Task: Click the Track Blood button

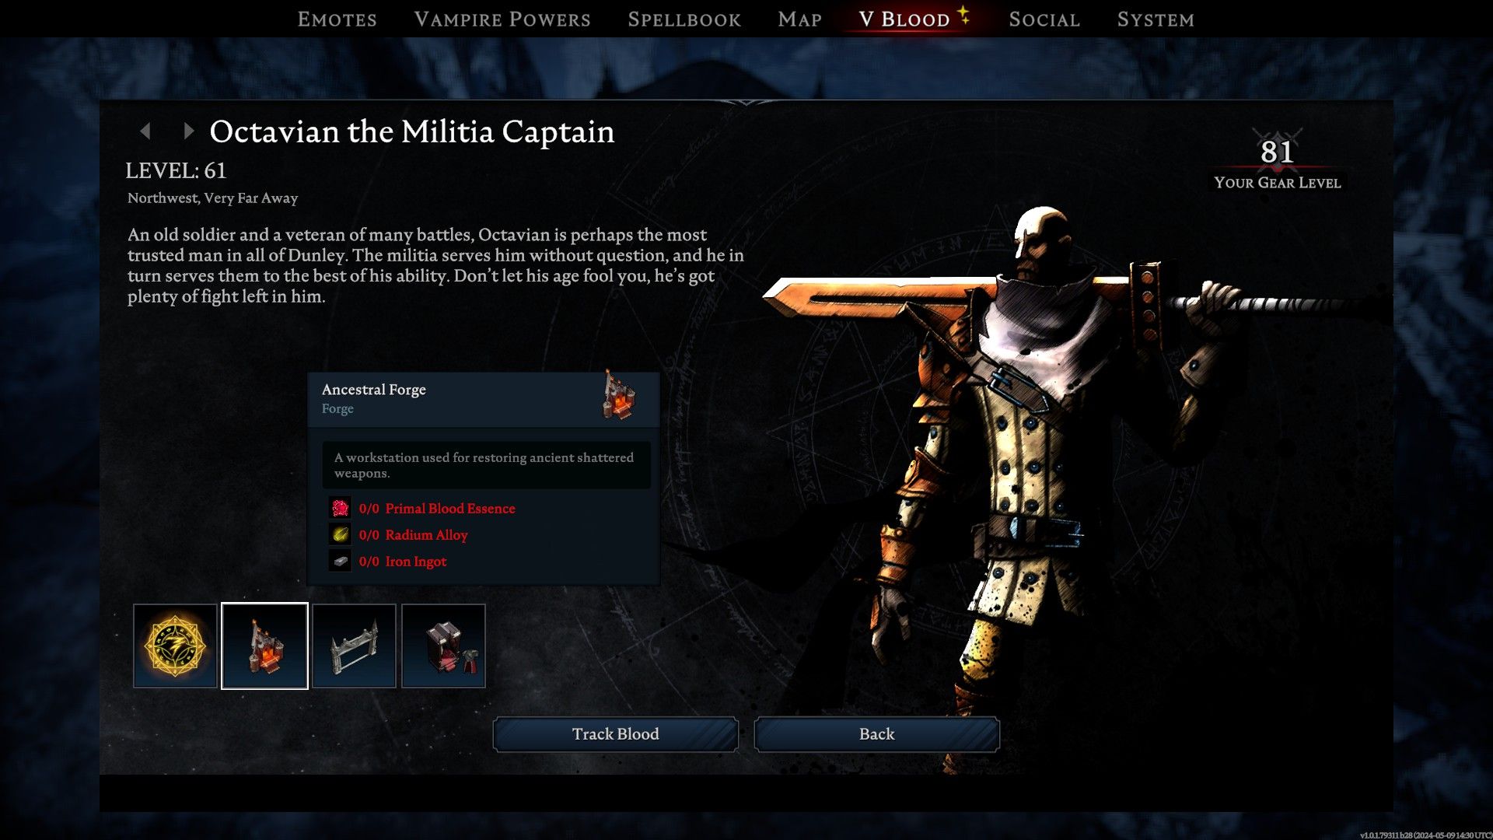Action: tap(615, 733)
